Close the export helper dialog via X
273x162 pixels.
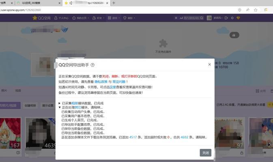209,64
